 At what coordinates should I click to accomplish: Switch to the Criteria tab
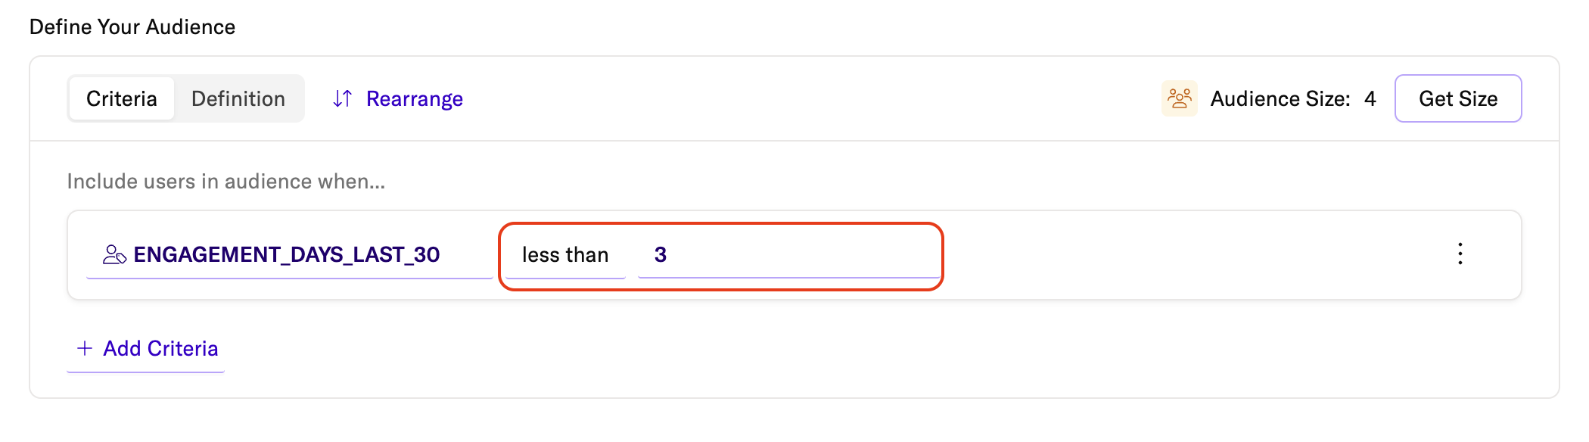click(121, 98)
